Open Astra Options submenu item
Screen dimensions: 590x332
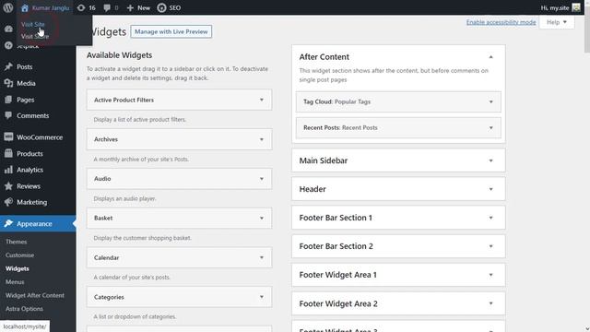(24, 309)
